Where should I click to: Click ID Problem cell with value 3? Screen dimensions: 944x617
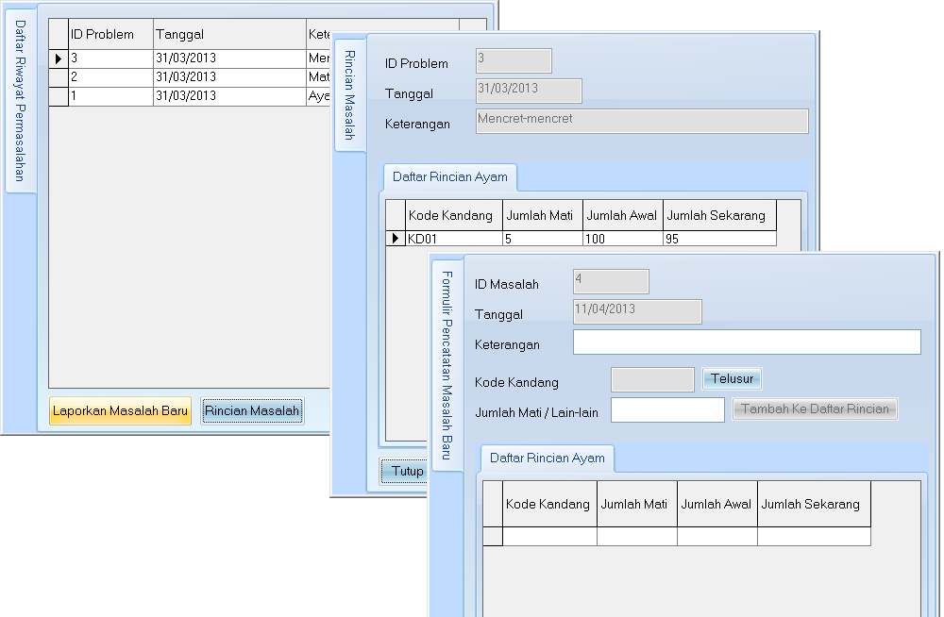point(110,58)
